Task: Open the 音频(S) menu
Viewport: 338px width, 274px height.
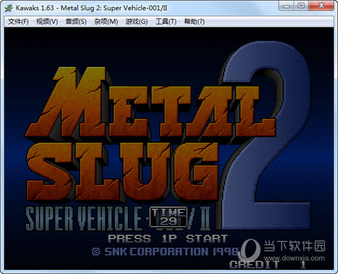Action: click(x=76, y=21)
